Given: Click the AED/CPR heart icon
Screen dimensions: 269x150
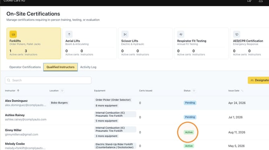Looking at the screenshot, I should click(x=236, y=34).
